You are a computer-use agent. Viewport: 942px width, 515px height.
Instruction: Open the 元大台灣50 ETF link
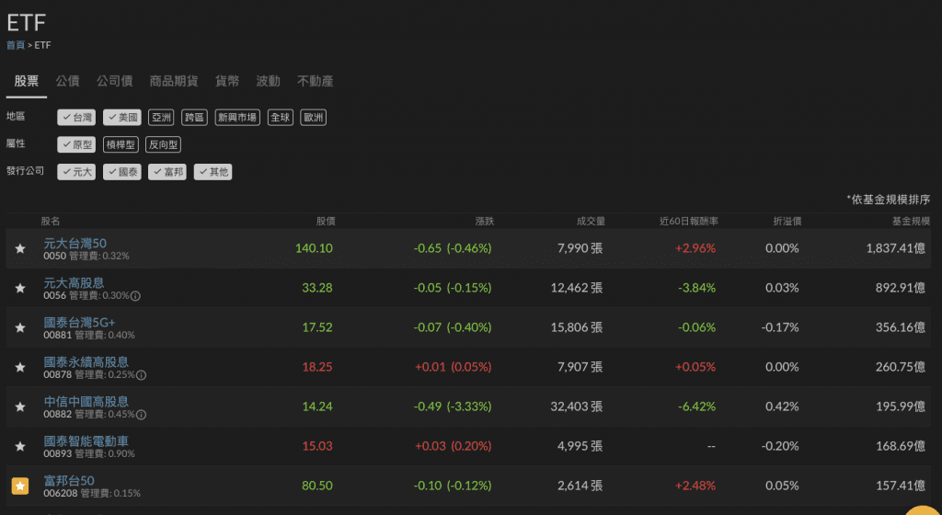tap(75, 244)
